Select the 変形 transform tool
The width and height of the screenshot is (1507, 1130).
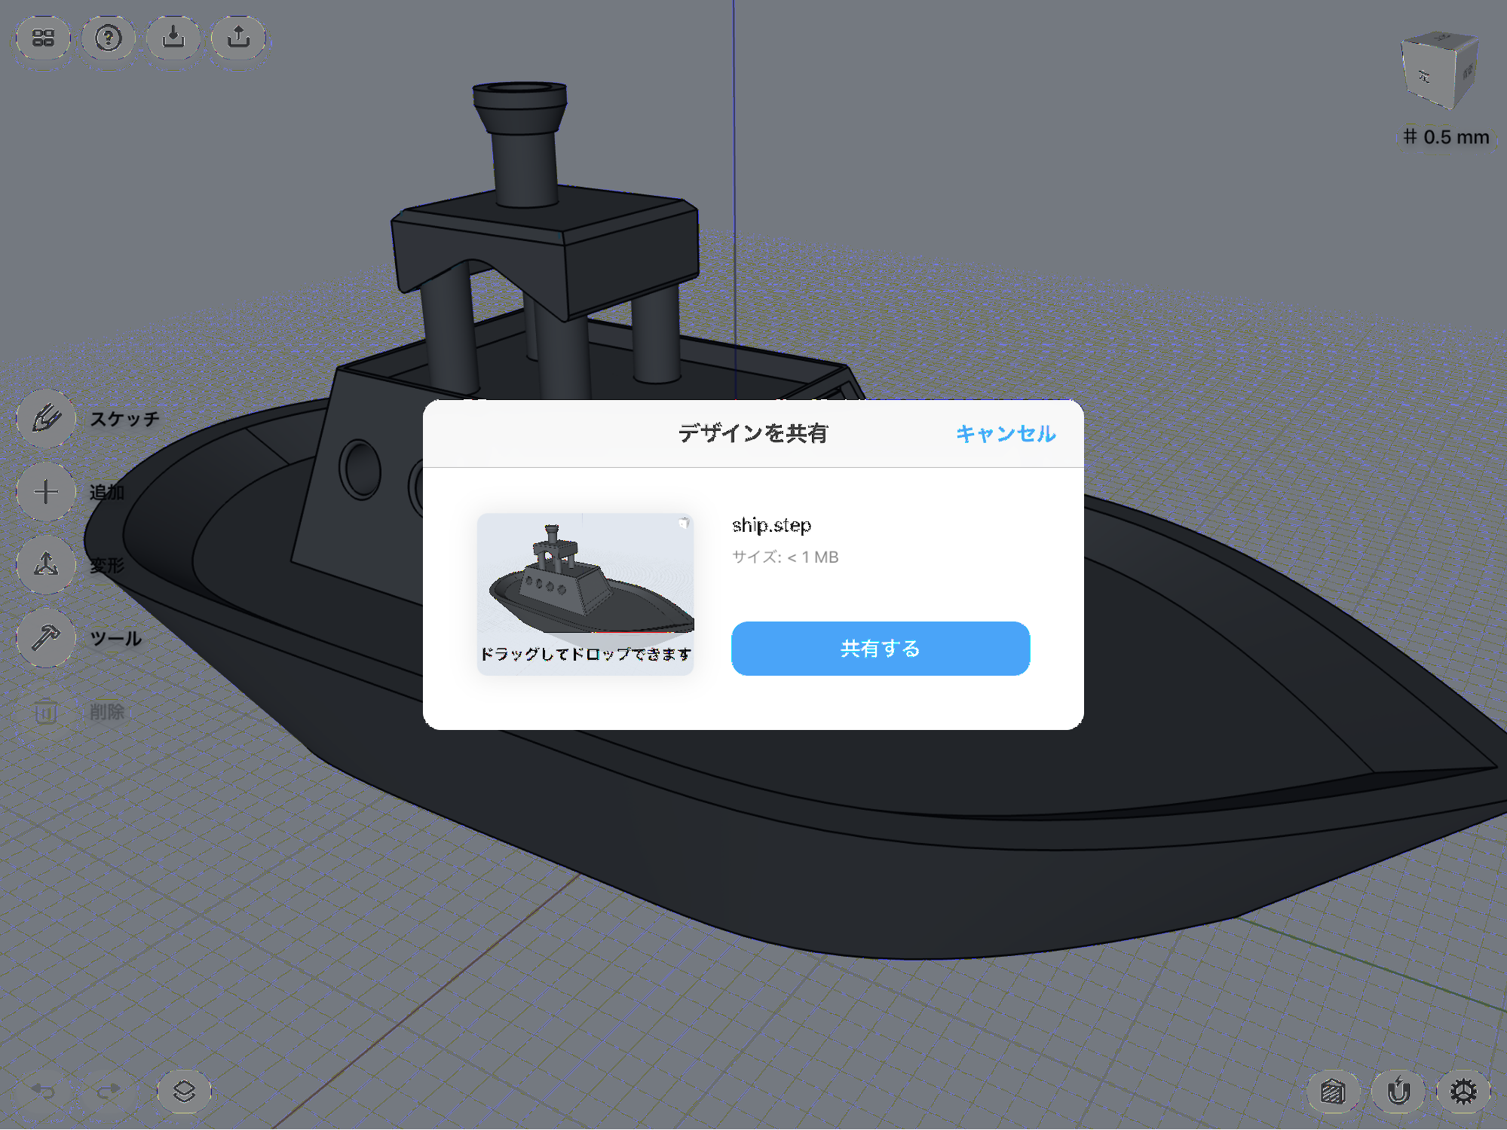pos(46,565)
